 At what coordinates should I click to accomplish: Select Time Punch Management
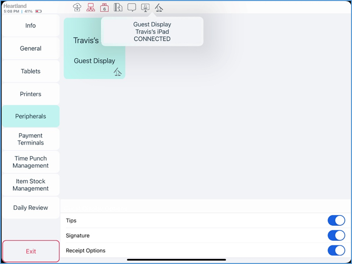[x=31, y=162]
